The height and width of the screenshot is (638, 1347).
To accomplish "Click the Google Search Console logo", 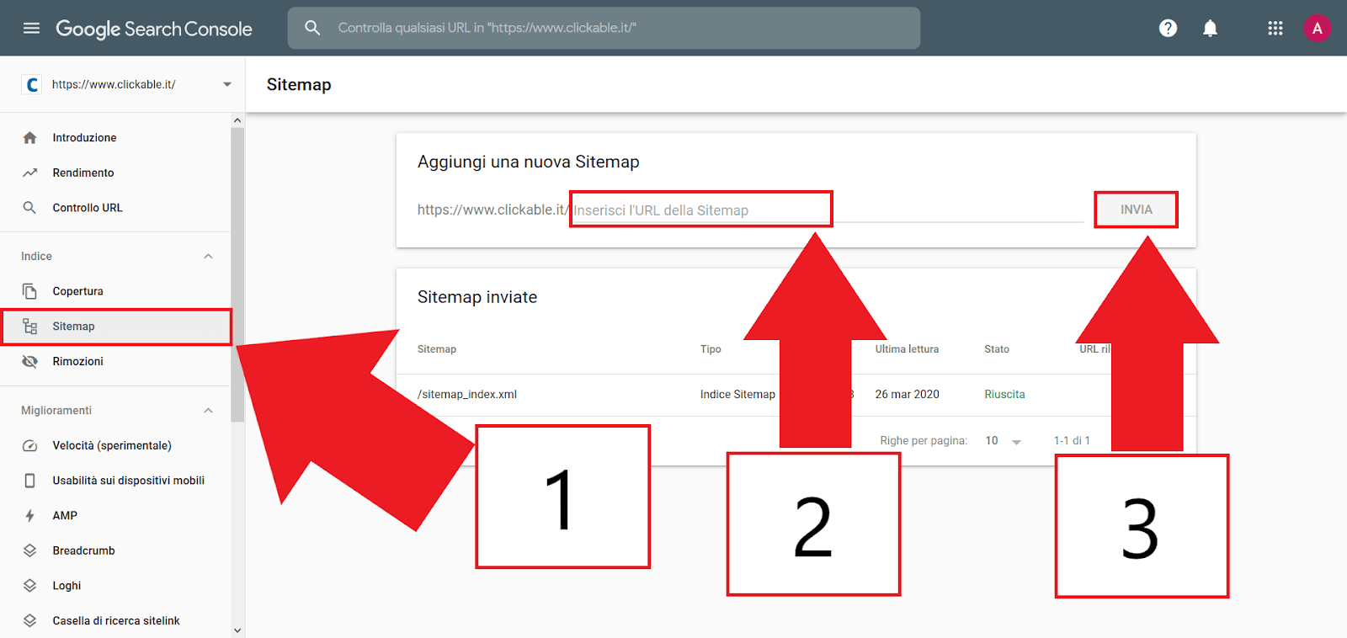I will [154, 29].
